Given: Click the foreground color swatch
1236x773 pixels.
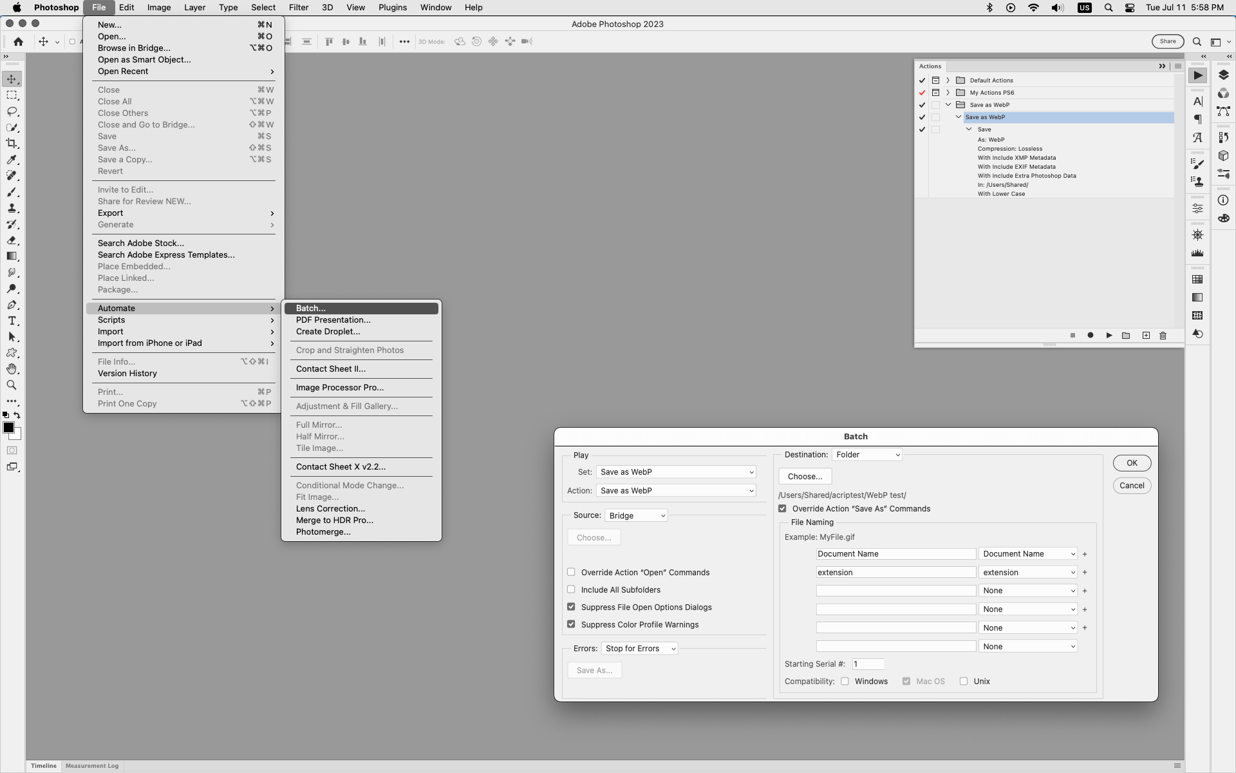Looking at the screenshot, I should 9,427.
